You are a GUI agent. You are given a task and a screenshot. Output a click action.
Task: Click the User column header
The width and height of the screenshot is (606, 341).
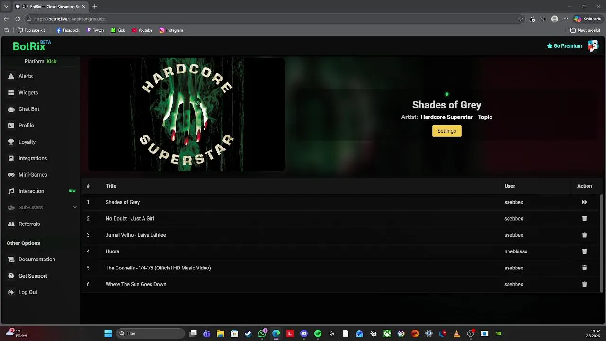[x=509, y=186]
